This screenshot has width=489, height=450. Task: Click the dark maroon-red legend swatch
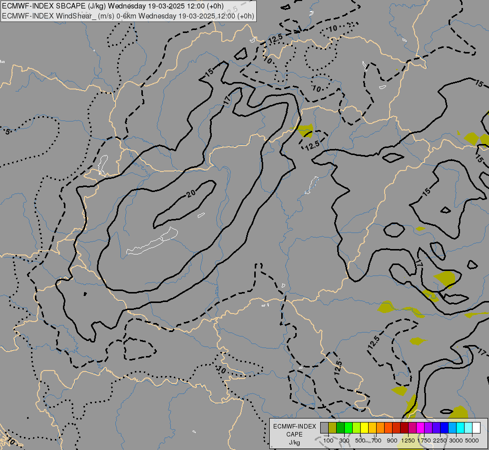pos(404,427)
